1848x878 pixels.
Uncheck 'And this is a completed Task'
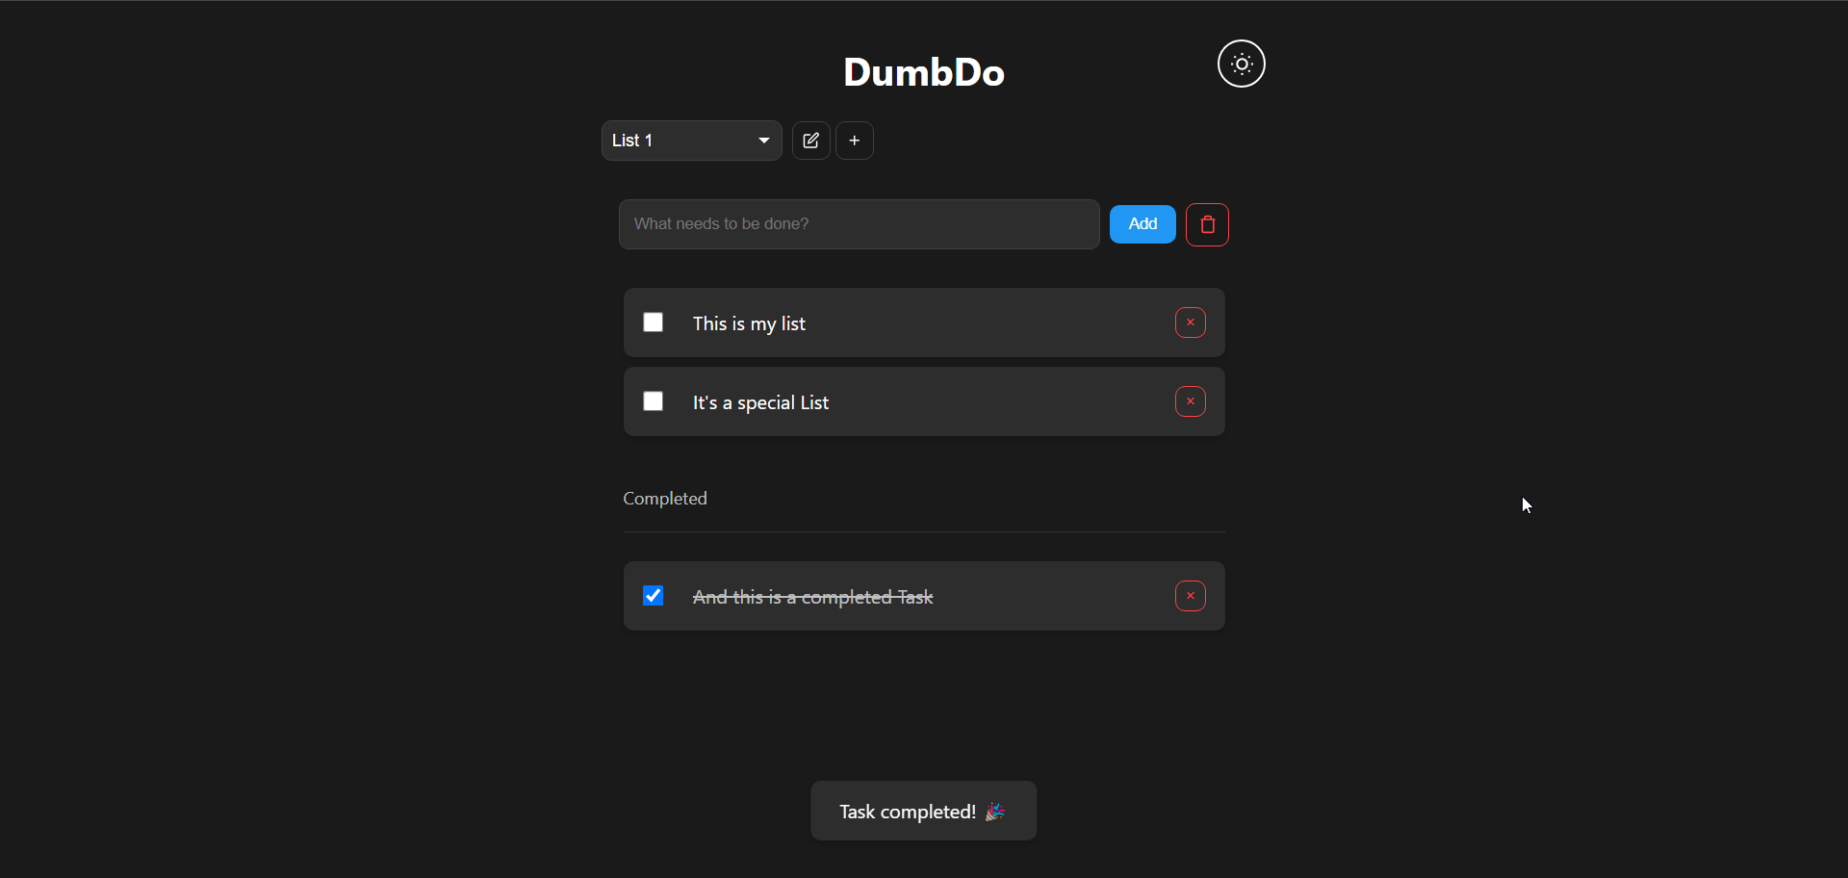point(652,596)
